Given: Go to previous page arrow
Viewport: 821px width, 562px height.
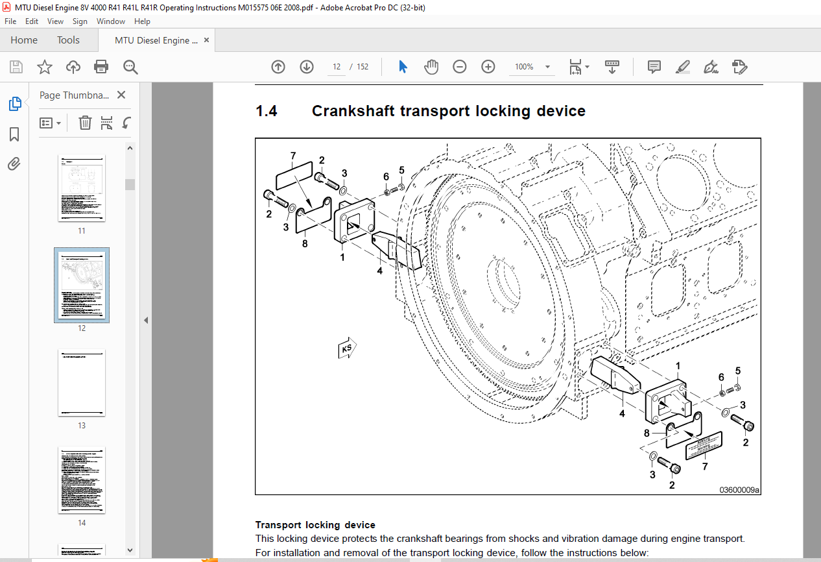Looking at the screenshot, I should point(278,67).
